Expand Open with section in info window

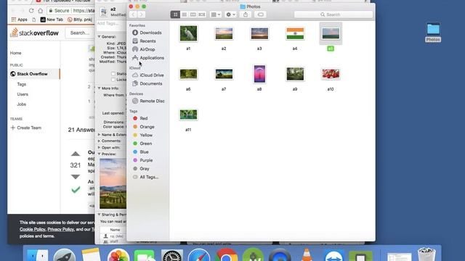point(99,147)
